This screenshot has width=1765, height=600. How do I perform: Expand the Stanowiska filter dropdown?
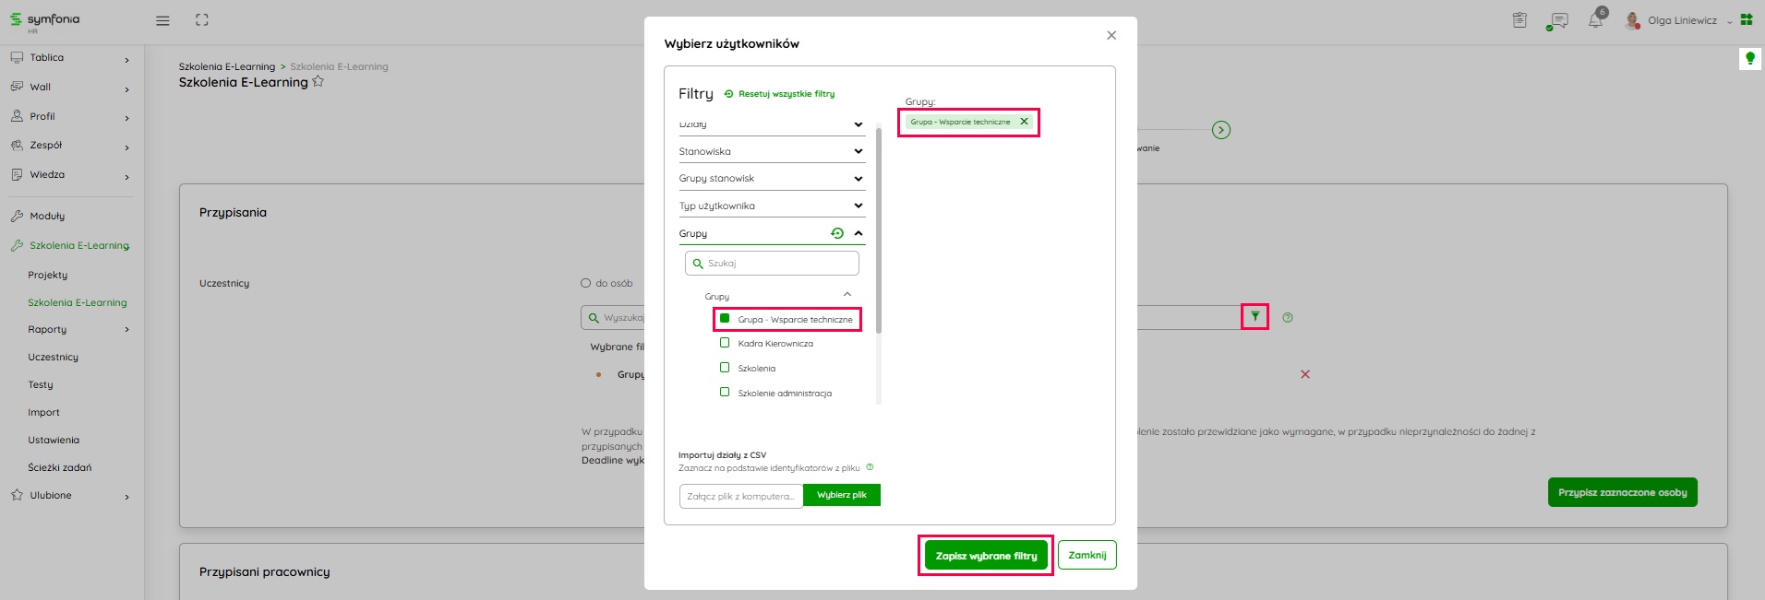click(x=858, y=151)
